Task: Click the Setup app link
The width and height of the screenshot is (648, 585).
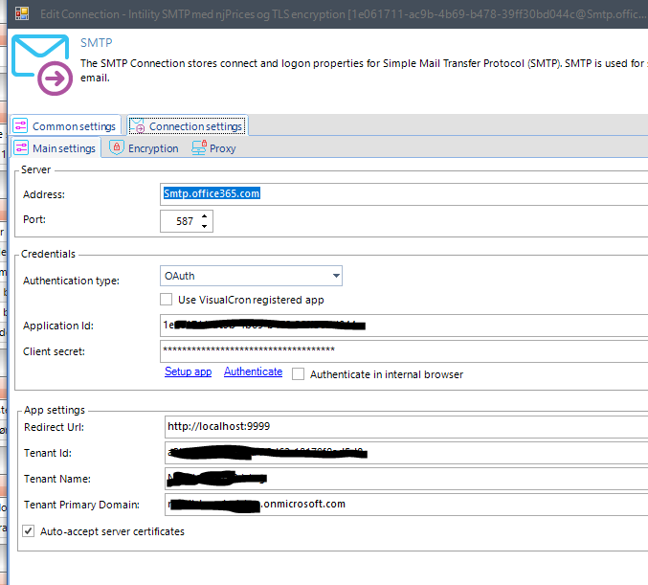Action: (188, 371)
